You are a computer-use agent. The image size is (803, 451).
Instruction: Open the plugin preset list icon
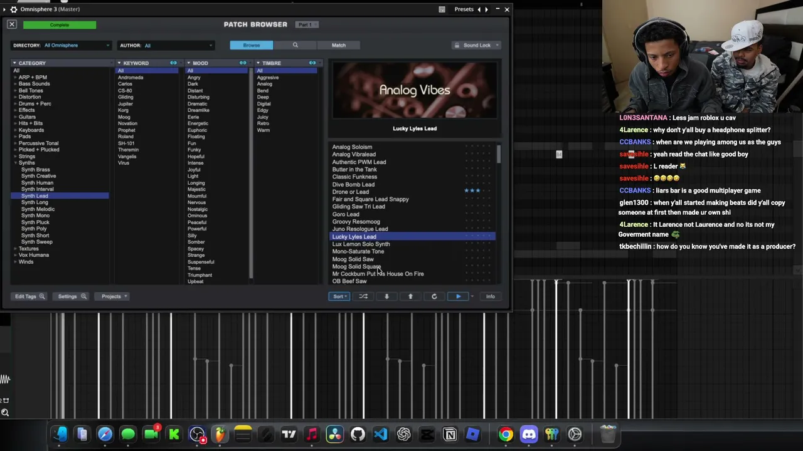[x=442, y=9]
